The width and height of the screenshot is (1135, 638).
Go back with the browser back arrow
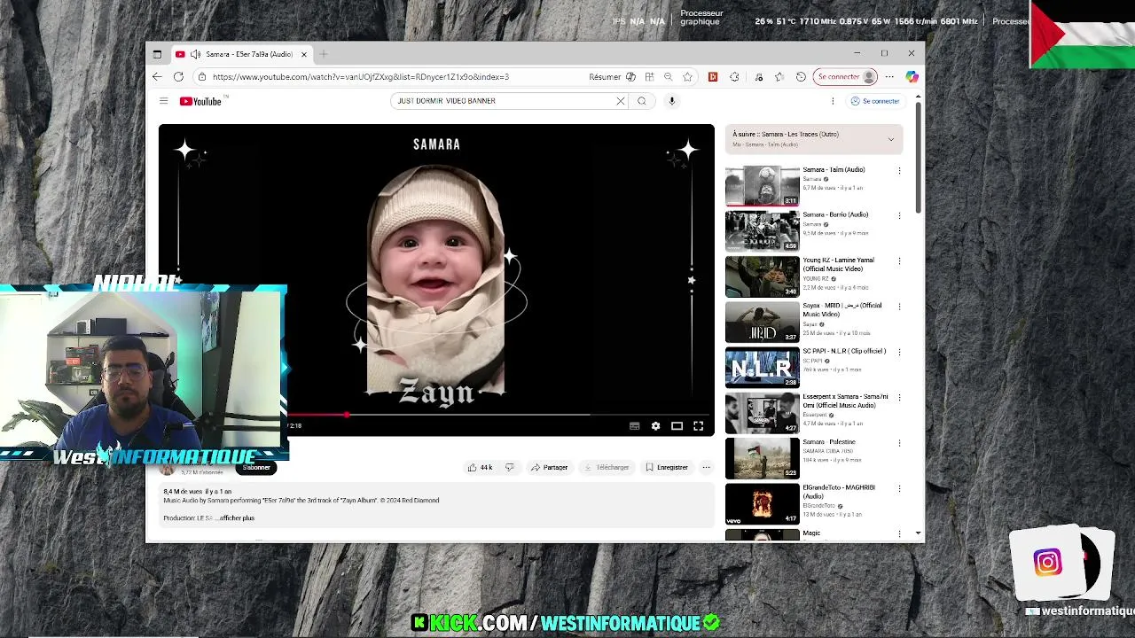click(157, 77)
